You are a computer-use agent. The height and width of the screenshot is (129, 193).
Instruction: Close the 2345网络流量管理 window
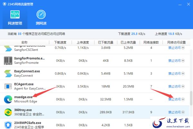188,4
